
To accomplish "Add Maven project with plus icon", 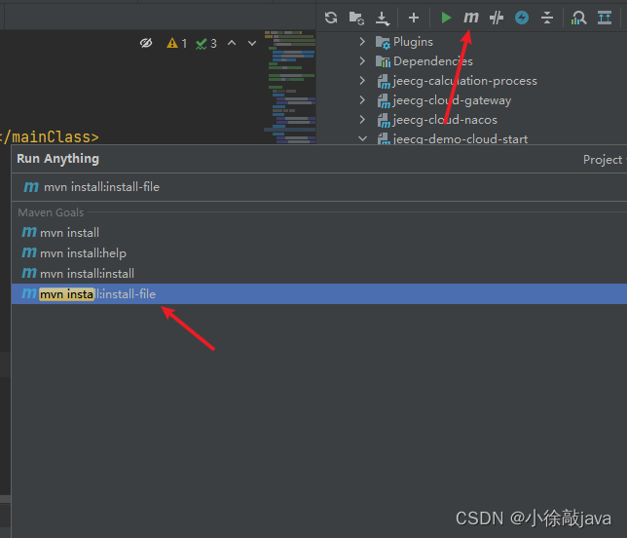I will coord(414,18).
